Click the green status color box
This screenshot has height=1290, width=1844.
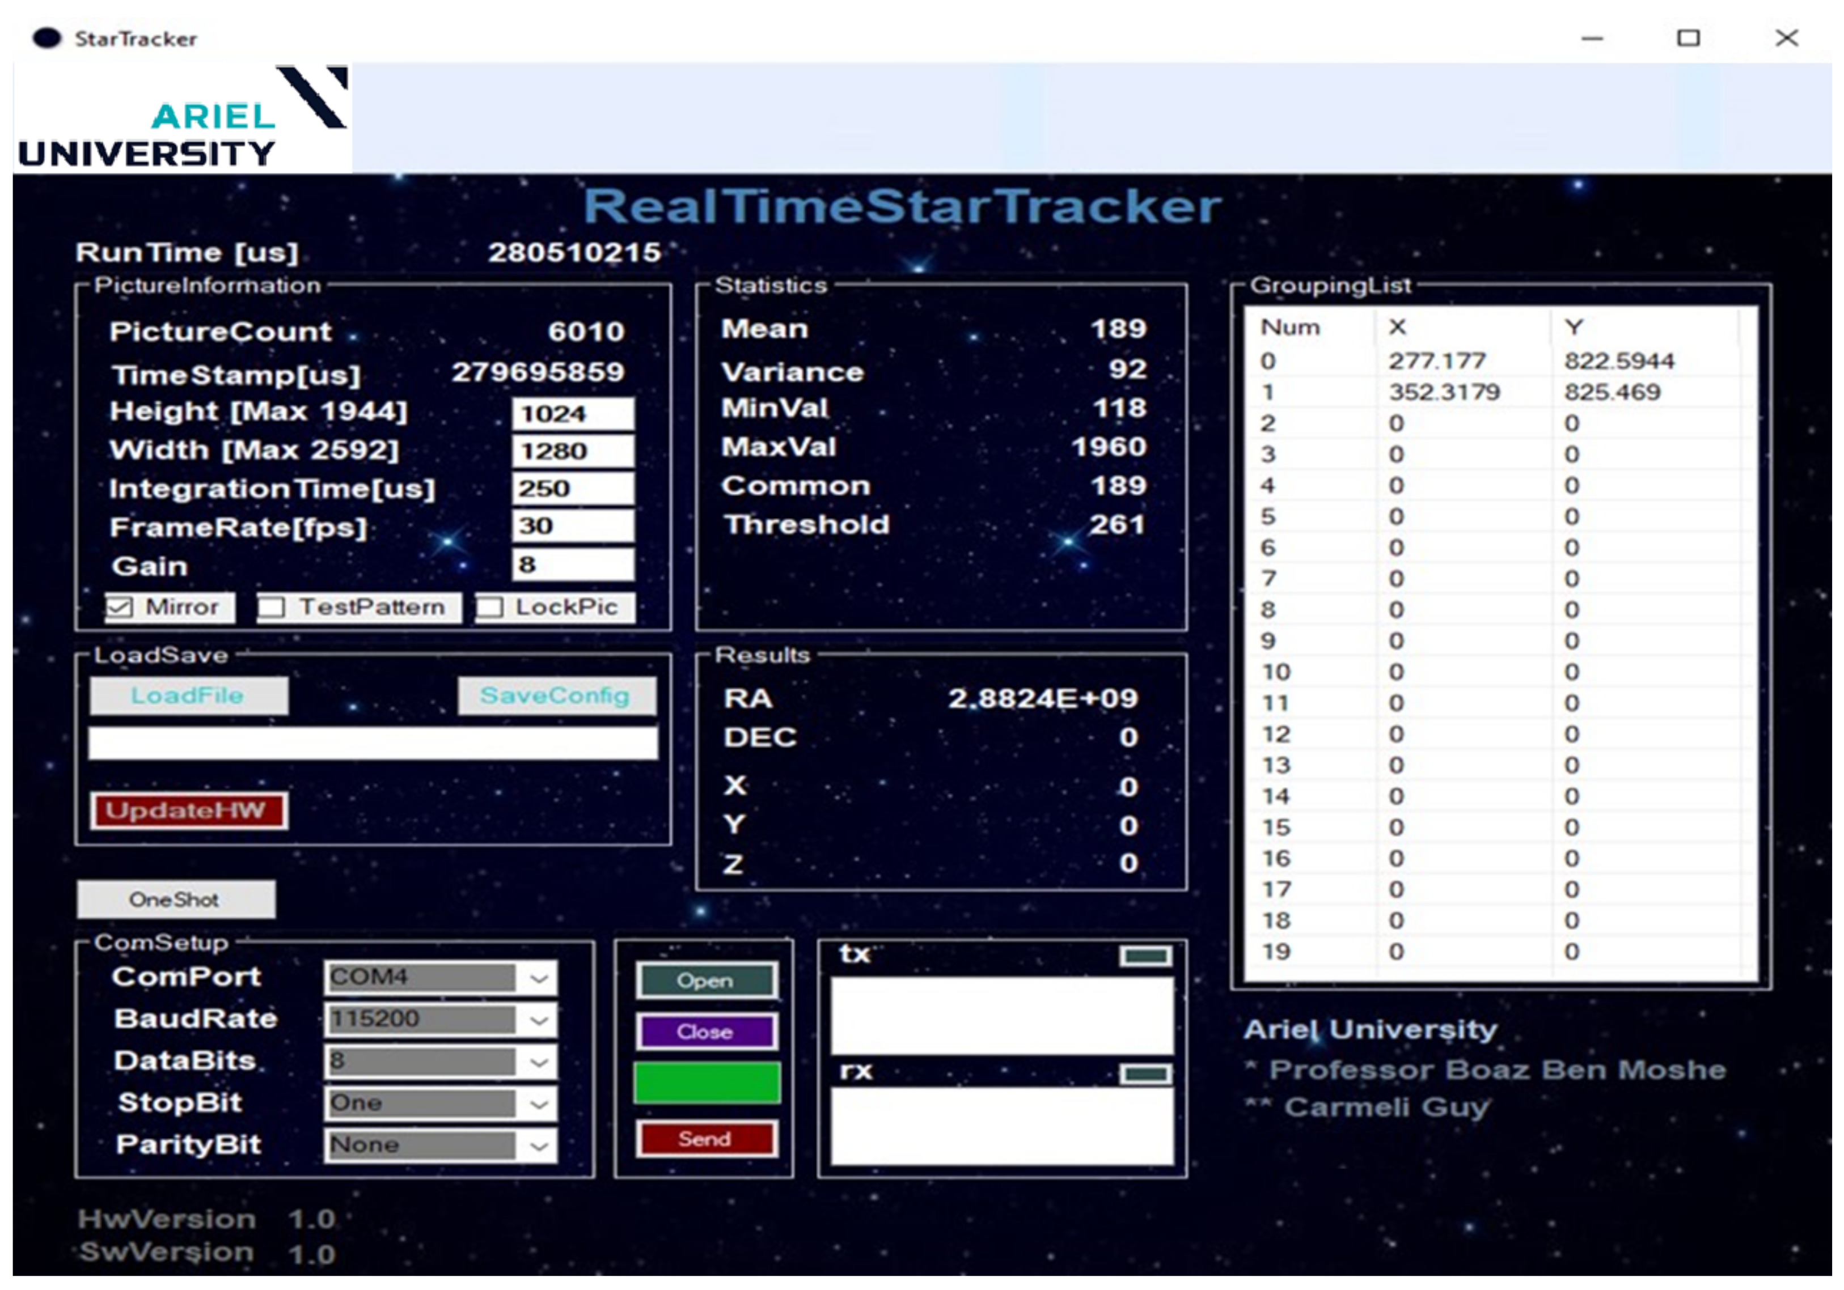pos(706,1082)
